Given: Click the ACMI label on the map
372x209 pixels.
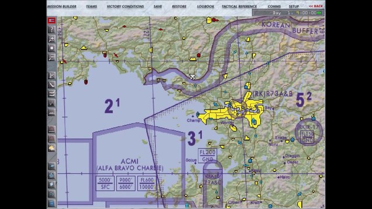Looking at the screenshot, I should pos(130,161).
